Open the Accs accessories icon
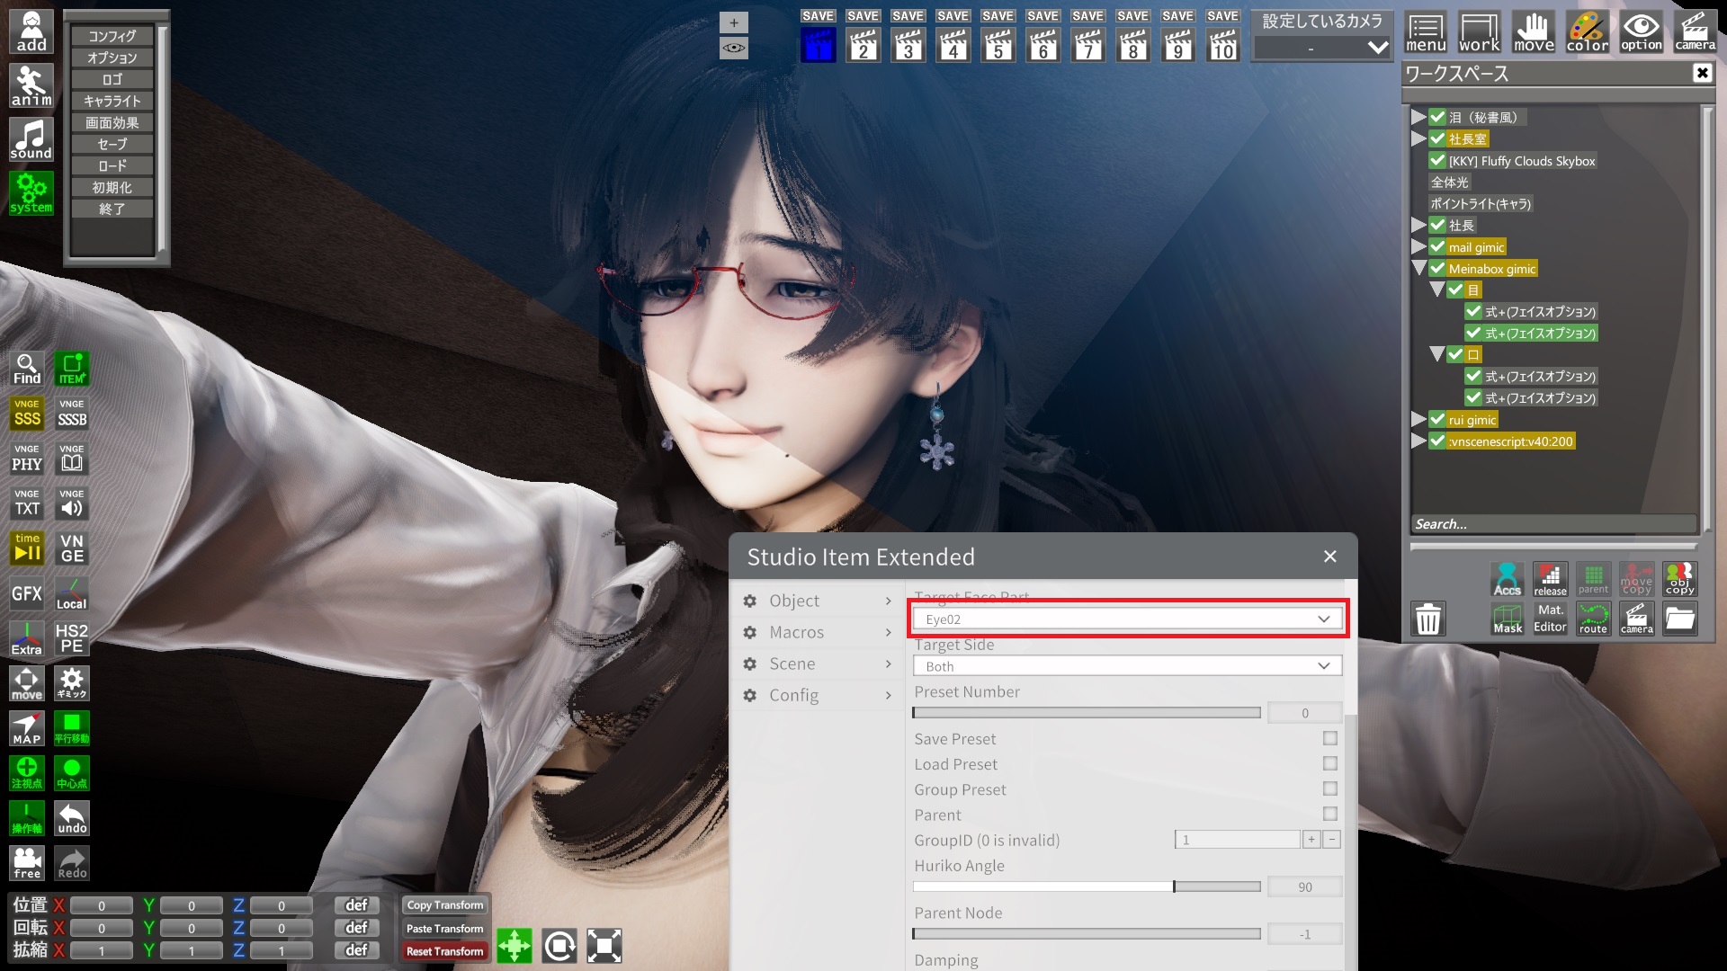Image resolution: width=1727 pixels, height=971 pixels. [x=1508, y=579]
